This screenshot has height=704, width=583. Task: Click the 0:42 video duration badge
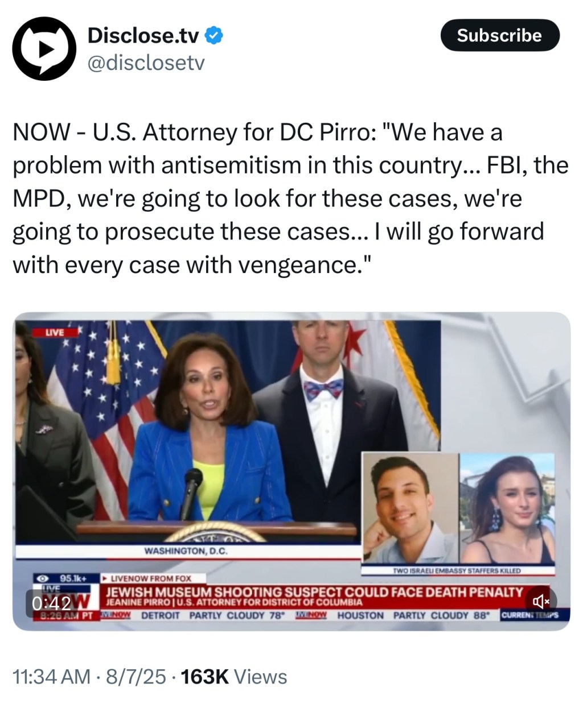coord(51,603)
